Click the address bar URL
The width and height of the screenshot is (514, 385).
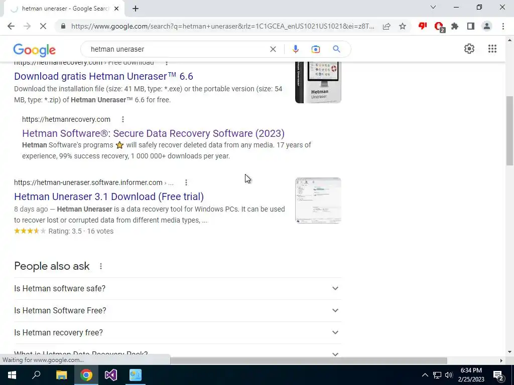(x=222, y=26)
